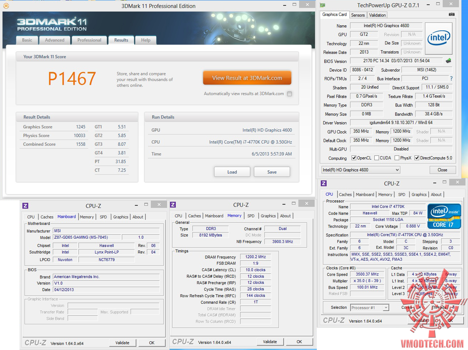The width and height of the screenshot is (468, 350).
Task: Open the Help tab in 3DMark 11
Action: 146,40
